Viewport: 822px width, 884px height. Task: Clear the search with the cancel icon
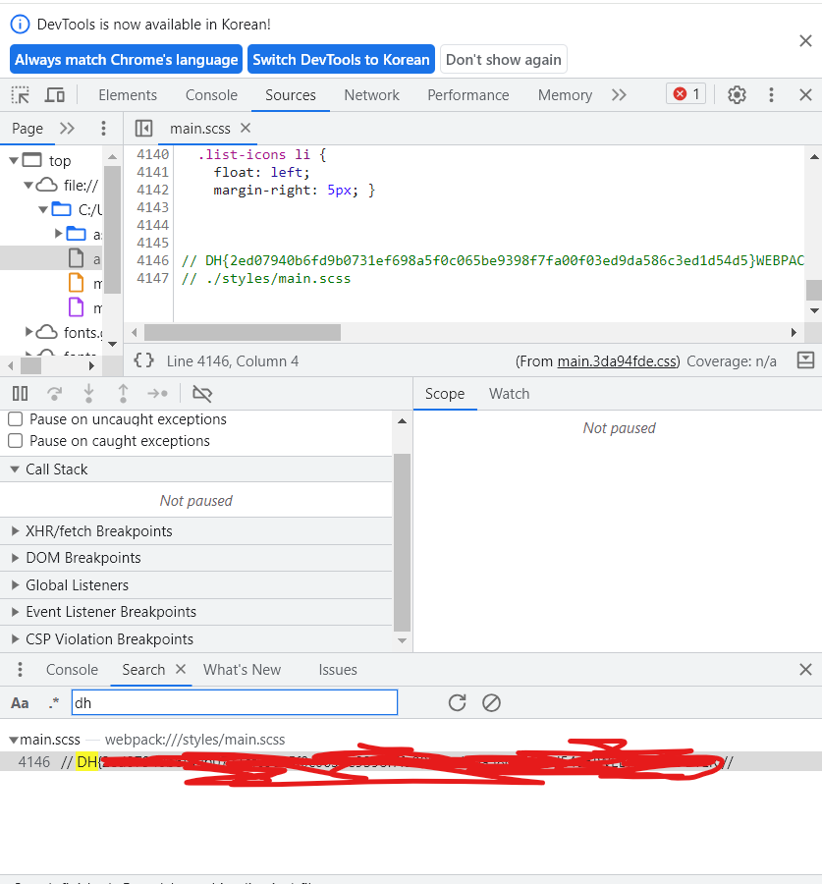(x=491, y=702)
